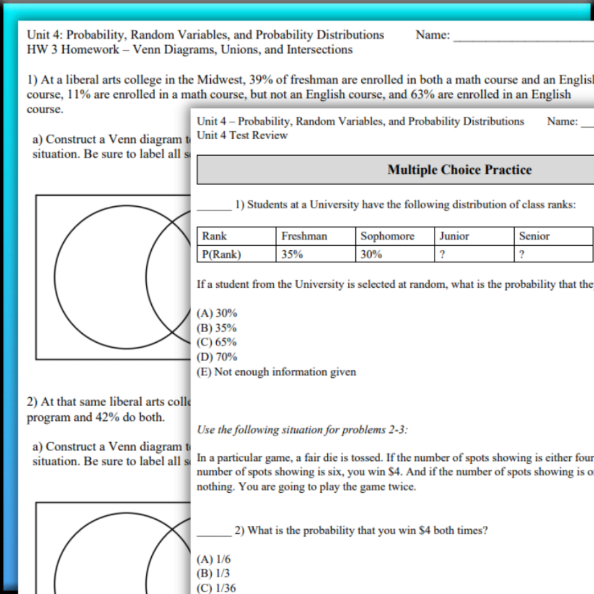
Task: Click the Unit 4 Test Review subtitle
Action: click(x=242, y=135)
